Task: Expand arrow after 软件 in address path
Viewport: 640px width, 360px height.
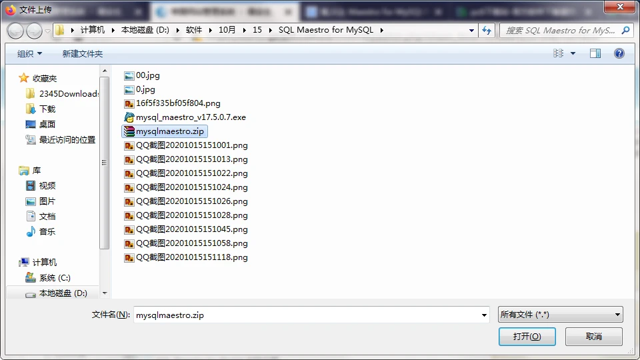Action: click(210, 30)
